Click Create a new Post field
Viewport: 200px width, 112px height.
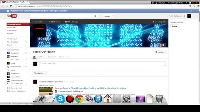102,64
